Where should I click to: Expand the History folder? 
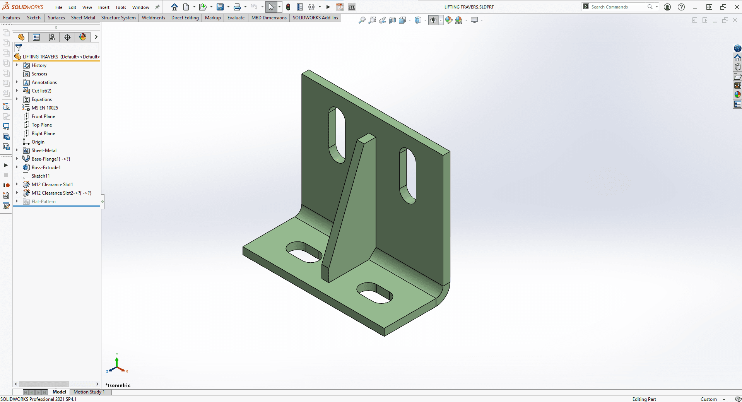tap(17, 65)
